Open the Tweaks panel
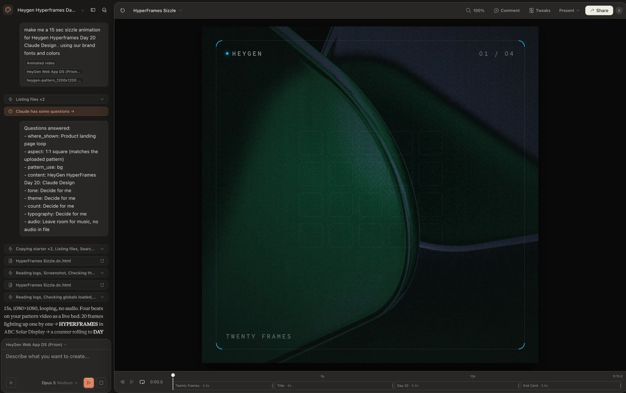This screenshot has height=393, width=626. pos(539,10)
